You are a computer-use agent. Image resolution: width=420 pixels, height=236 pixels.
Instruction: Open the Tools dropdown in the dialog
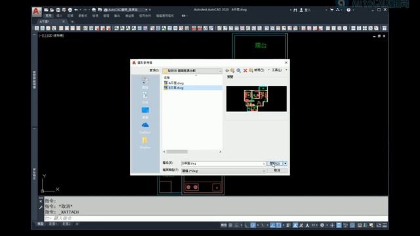pos(280,70)
